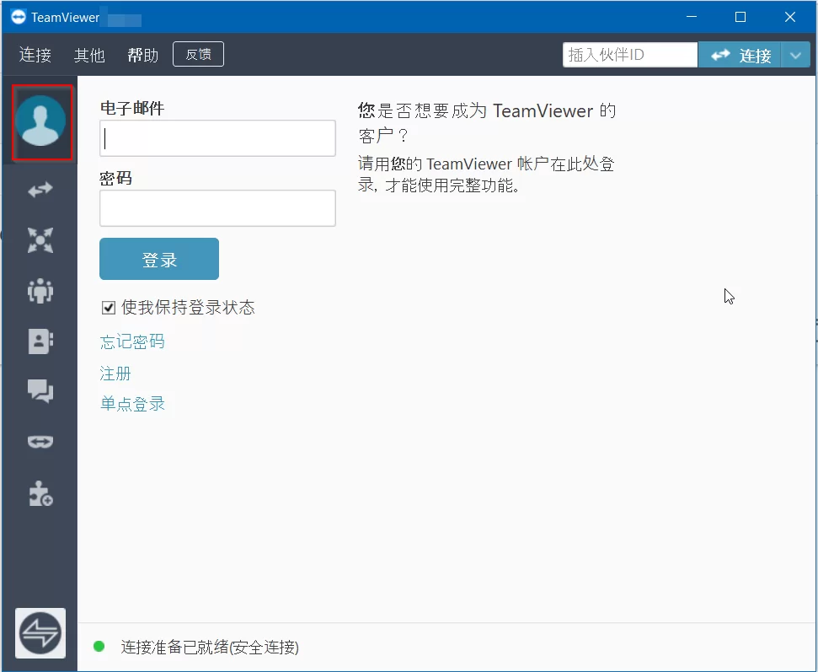Viewport: 818px width, 672px height.
Task: Click the 反馈 button
Action: (197, 53)
